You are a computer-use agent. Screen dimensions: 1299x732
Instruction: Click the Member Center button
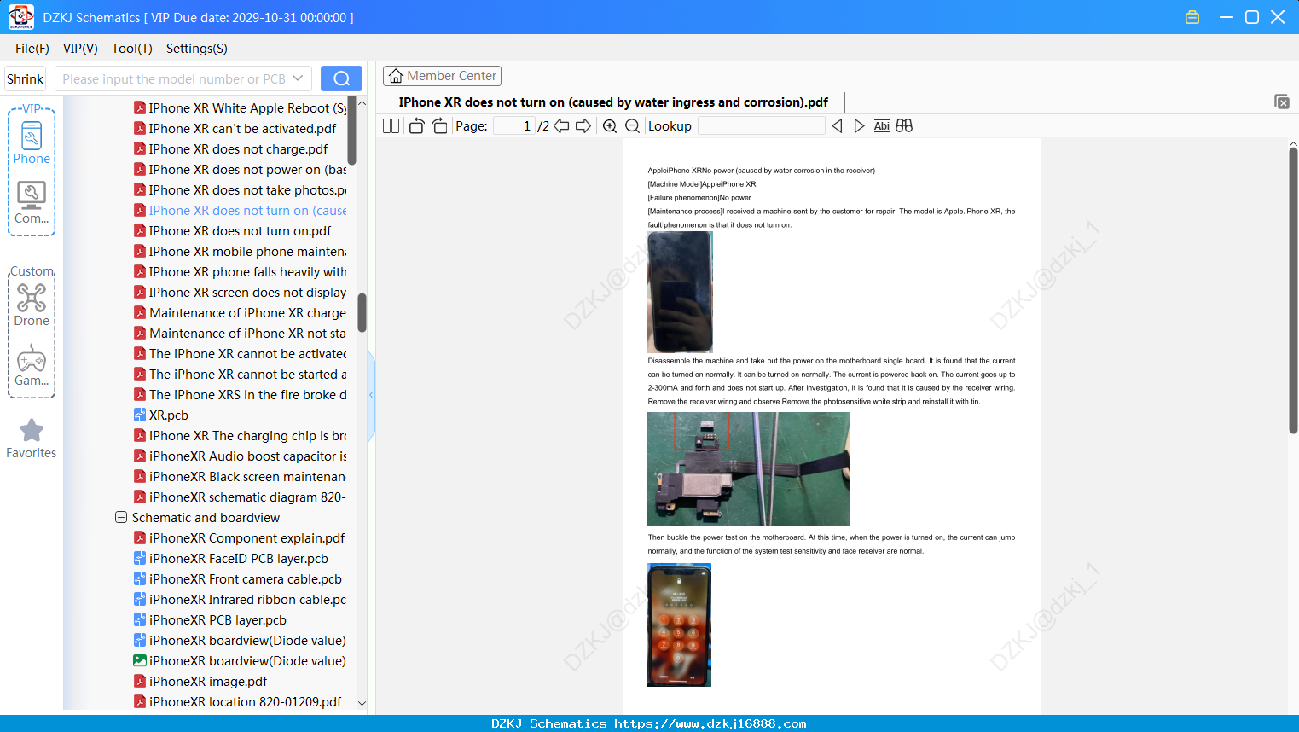(x=442, y=76)
